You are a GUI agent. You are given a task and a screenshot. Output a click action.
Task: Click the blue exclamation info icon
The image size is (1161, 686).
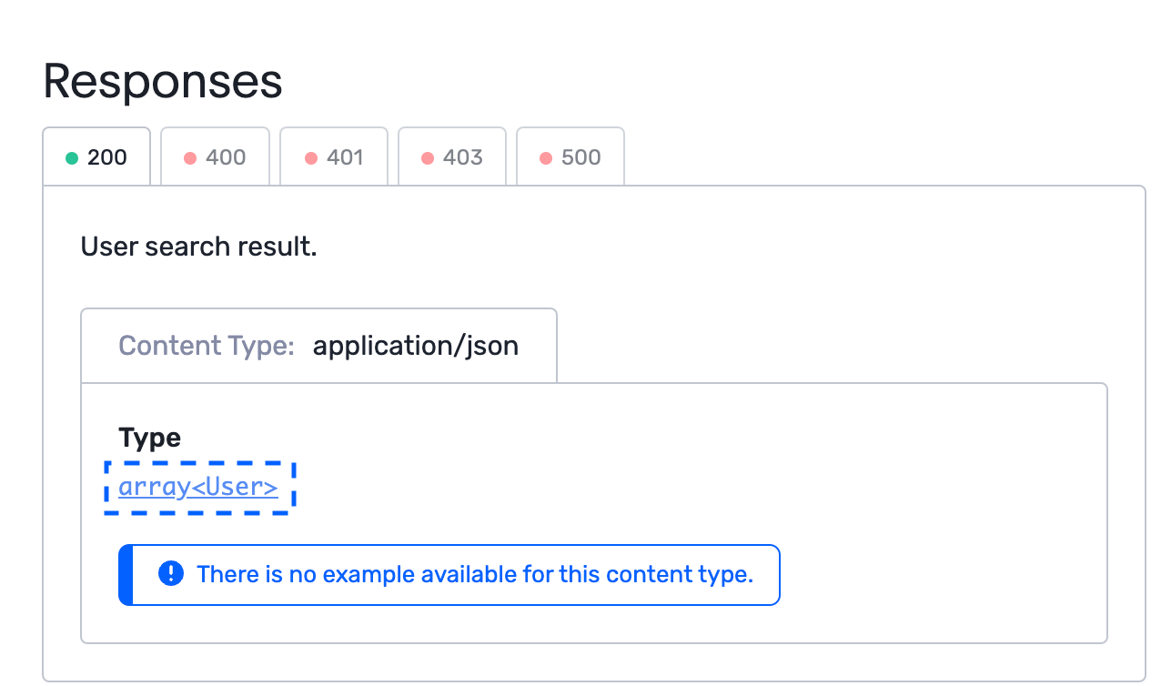point(170,574)
